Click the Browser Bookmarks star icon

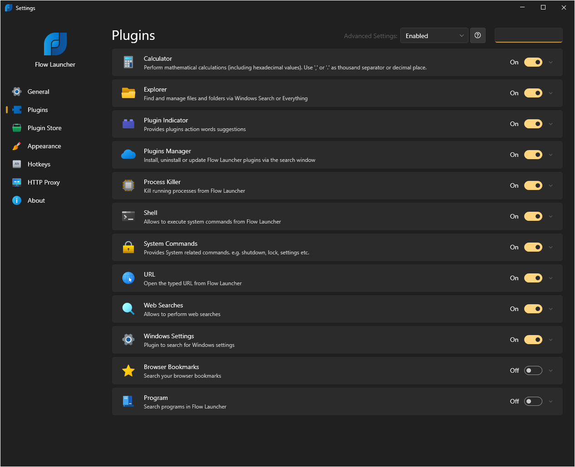point(128,370)
